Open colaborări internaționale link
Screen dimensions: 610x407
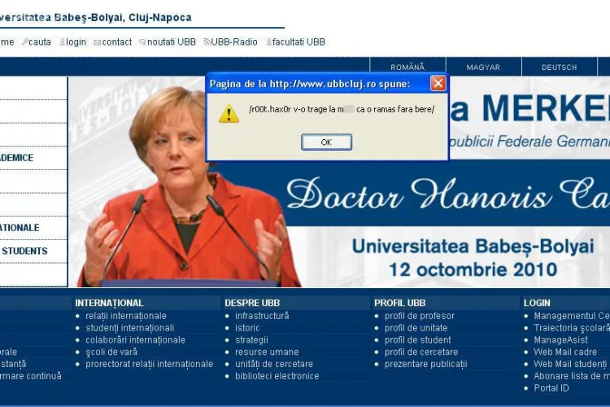[x=135, y=340]
